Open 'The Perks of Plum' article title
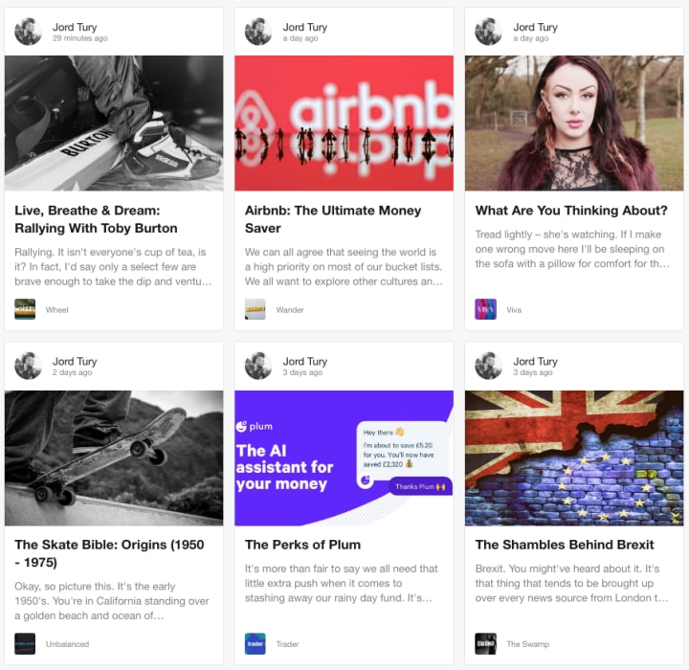 pos(302,545)
